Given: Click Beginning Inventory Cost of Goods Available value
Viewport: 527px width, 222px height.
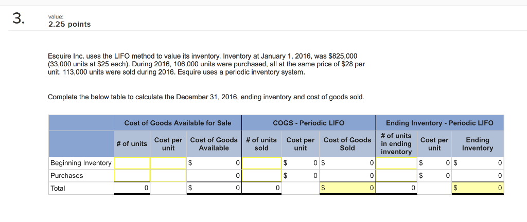Looking at the screenshot, I should pyautogui.click(x=214, y=163).
